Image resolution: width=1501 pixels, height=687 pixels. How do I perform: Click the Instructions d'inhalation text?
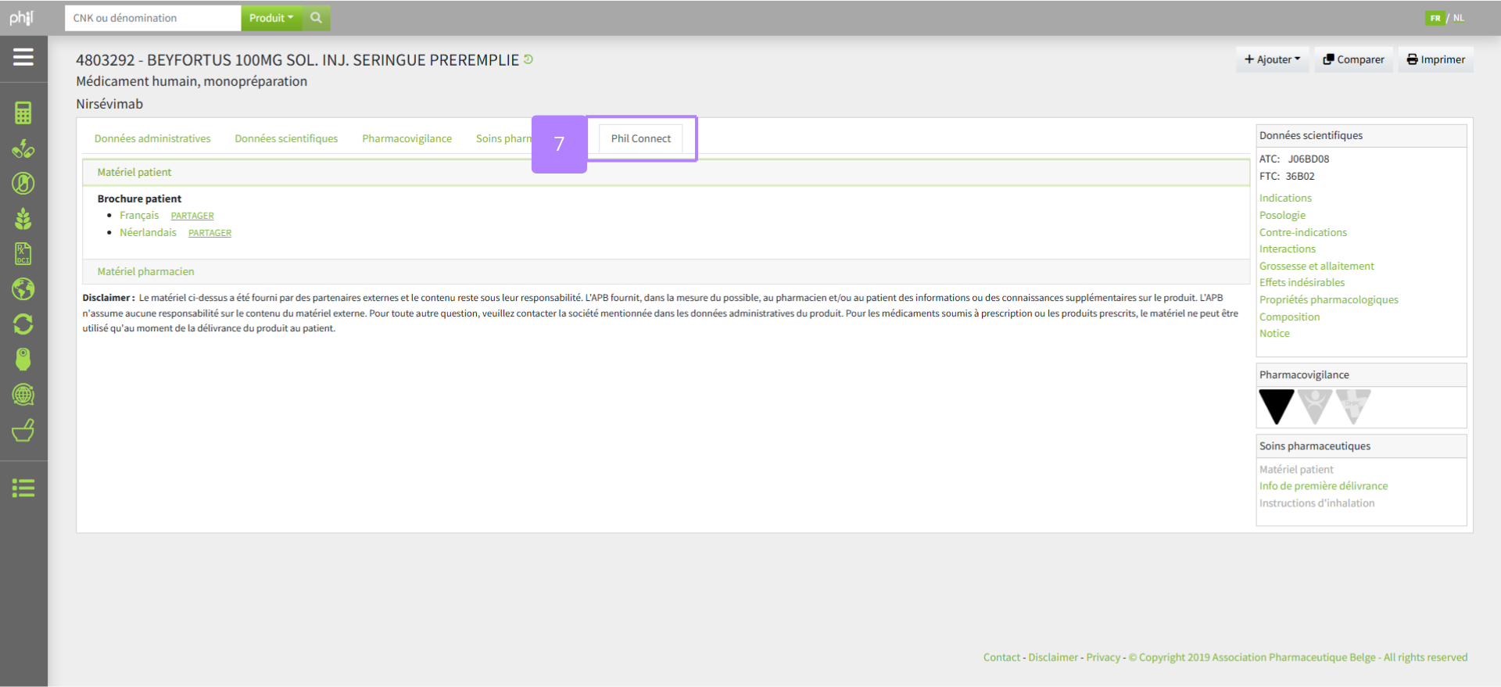click(x=1317, y=503)
